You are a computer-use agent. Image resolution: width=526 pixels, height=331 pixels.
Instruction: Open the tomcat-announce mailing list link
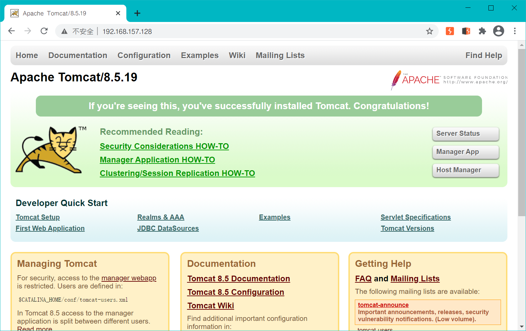[x=383, y=305]
